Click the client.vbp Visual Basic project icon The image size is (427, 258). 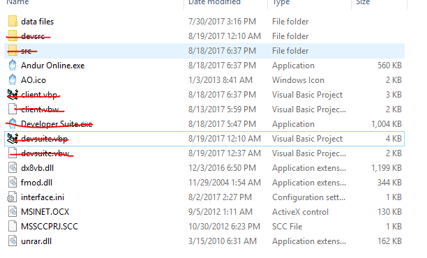pyautogui.click(x=13, y=94)
